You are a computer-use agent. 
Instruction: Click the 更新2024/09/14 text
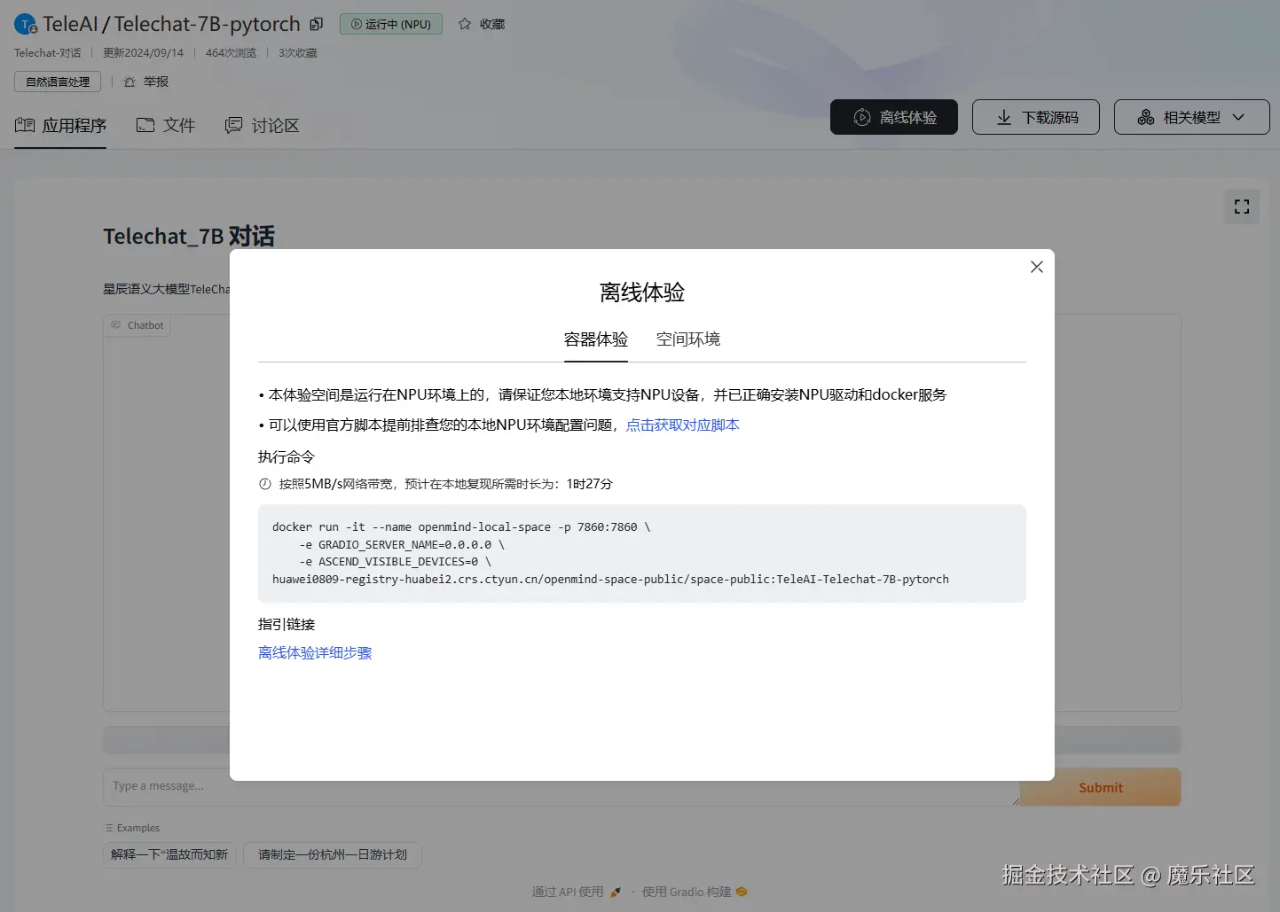(143, 53)
